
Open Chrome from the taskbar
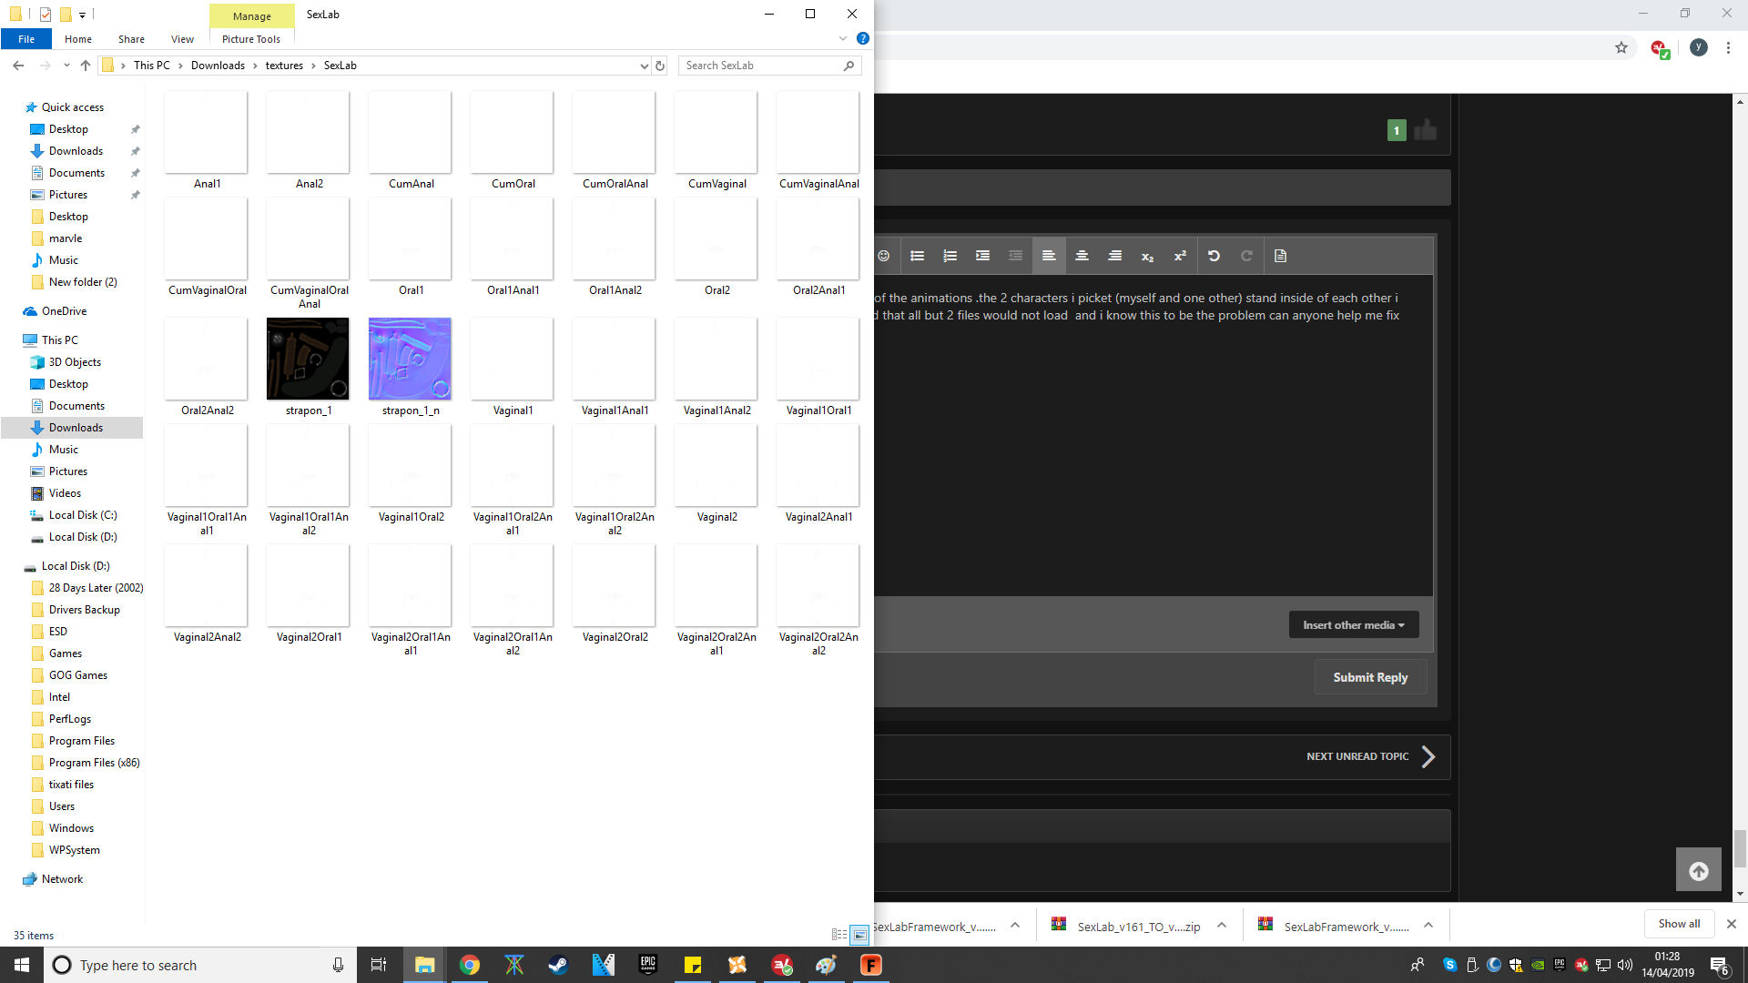[x=470, y=965]
